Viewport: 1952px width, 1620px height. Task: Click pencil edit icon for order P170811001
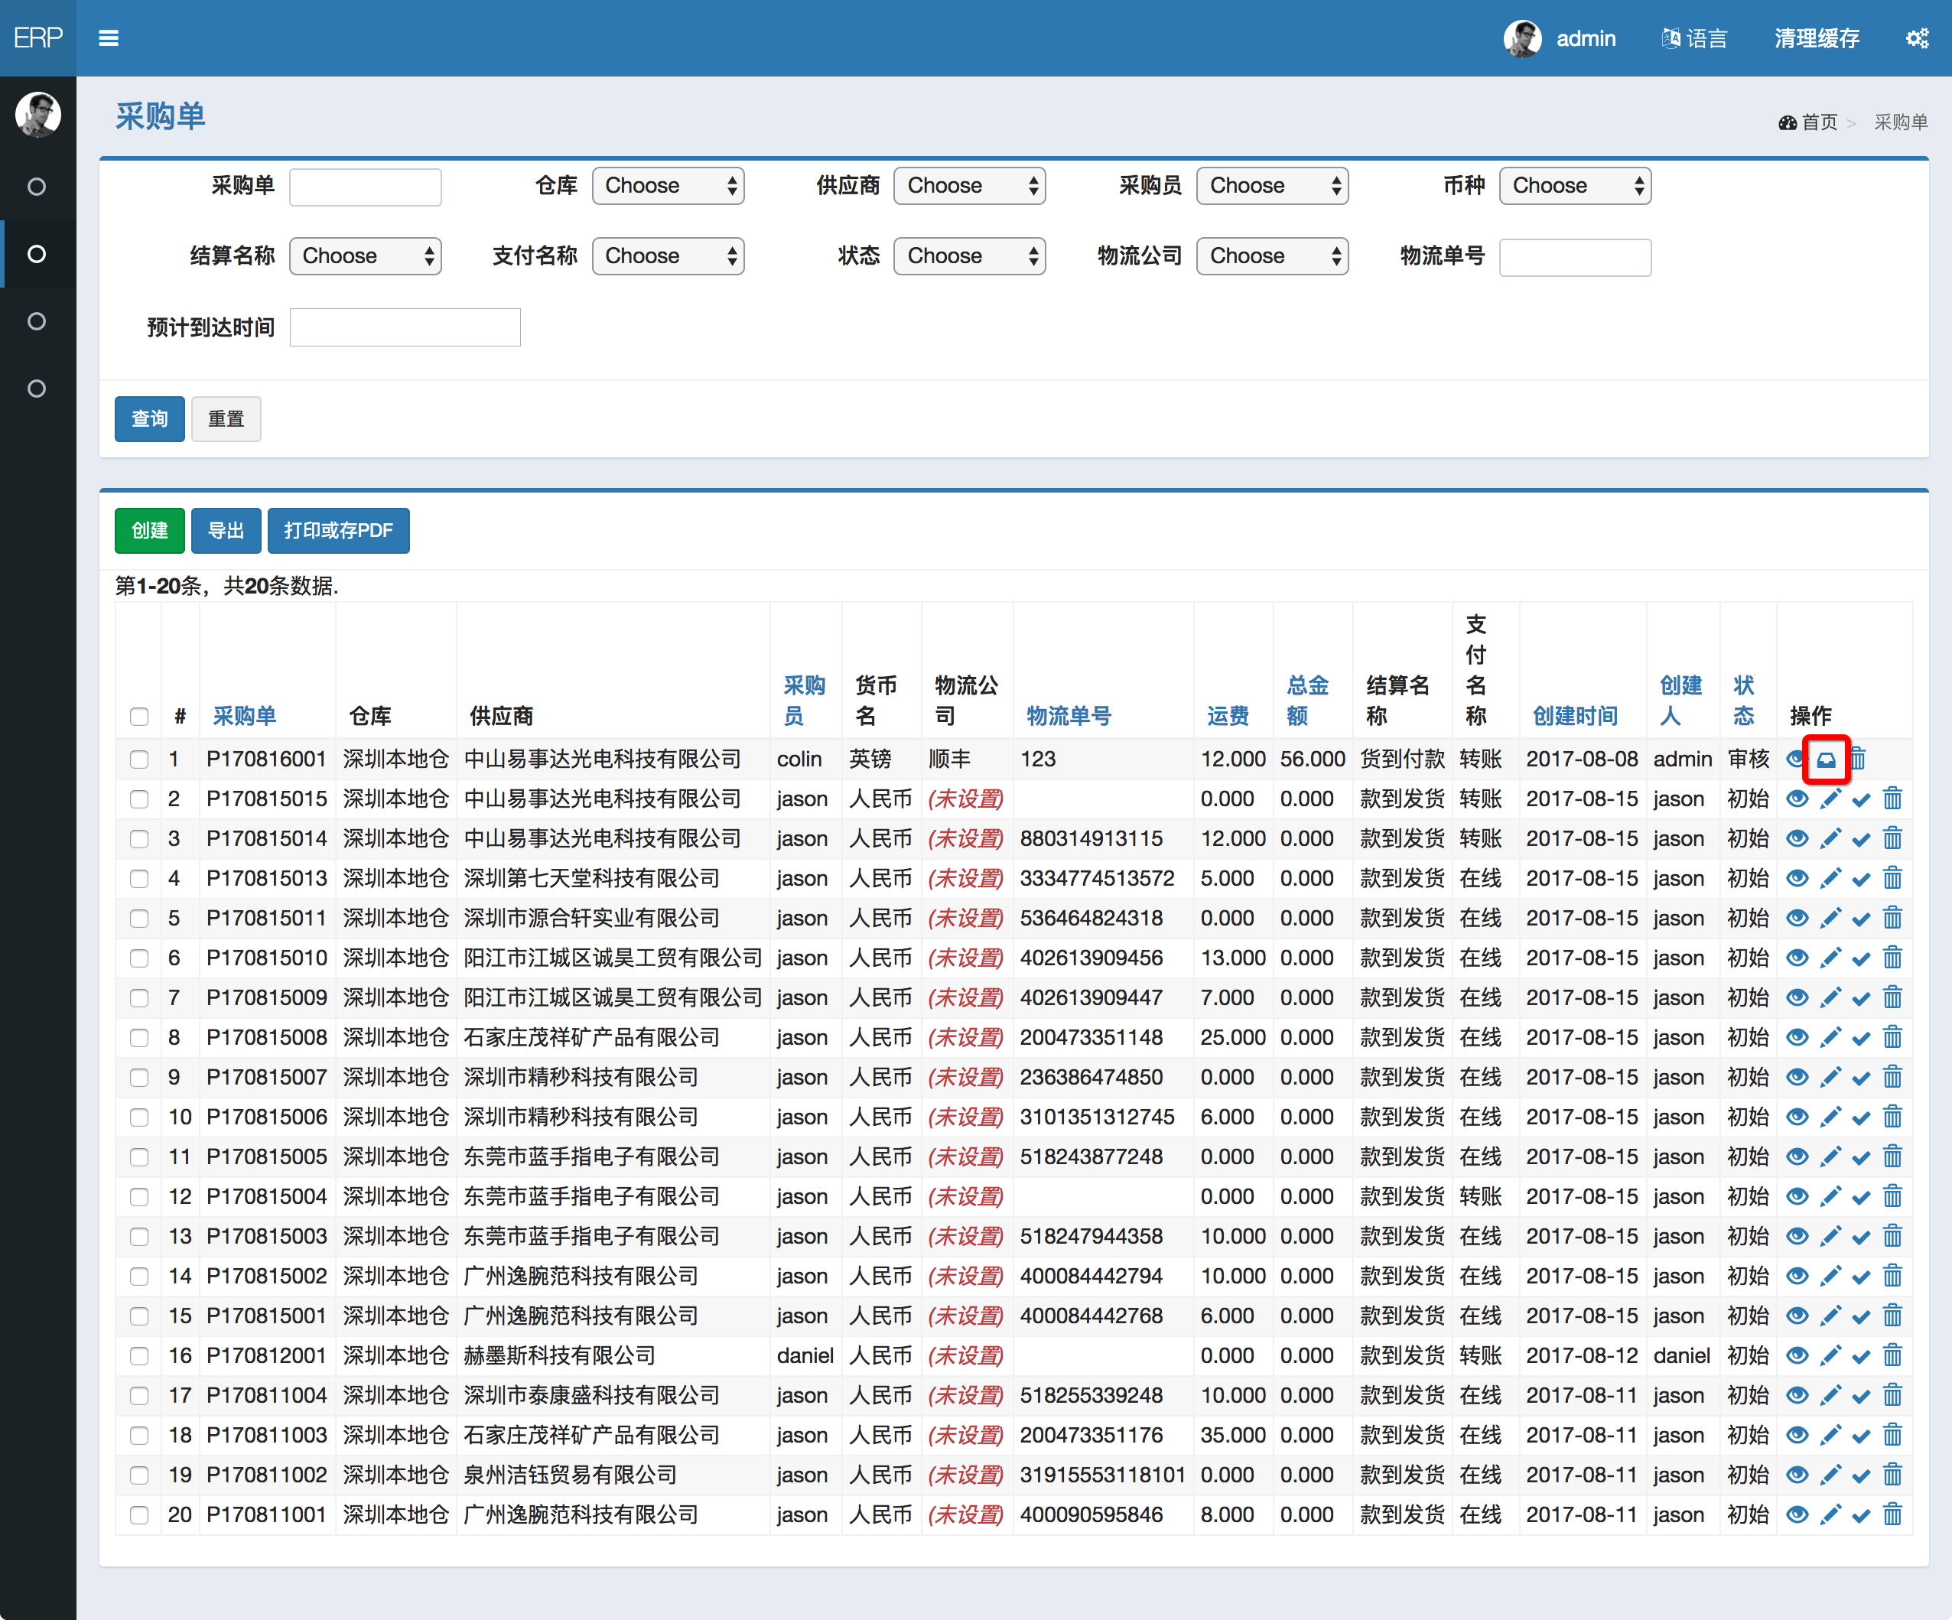click(x=1830, y=1515)
